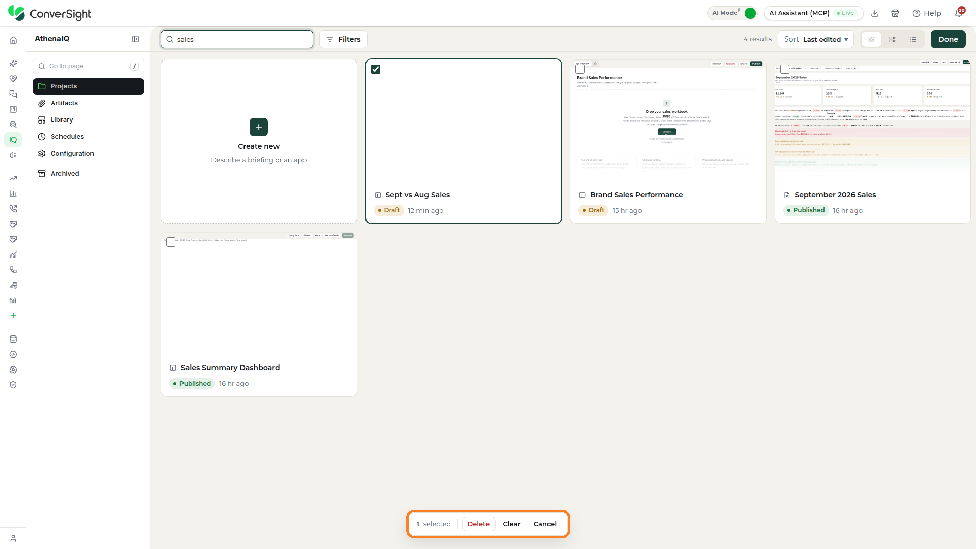The height and width of the screenshot is (549, 976).
Task: Open Artifacts in the sidebar
Action: pyautogui.click(x=88, y=103)
